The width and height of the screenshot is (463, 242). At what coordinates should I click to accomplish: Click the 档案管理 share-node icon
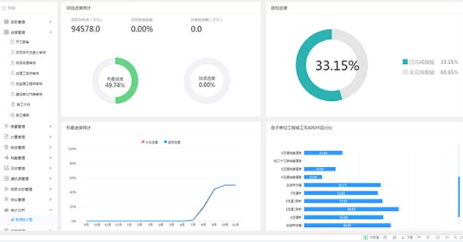pyautogui.click(x=6, y=158)
